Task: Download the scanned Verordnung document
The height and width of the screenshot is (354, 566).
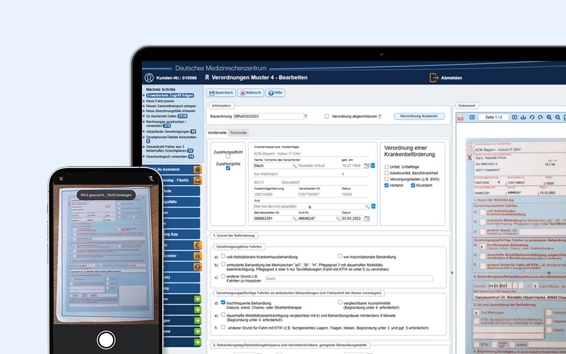Action: 524,117
